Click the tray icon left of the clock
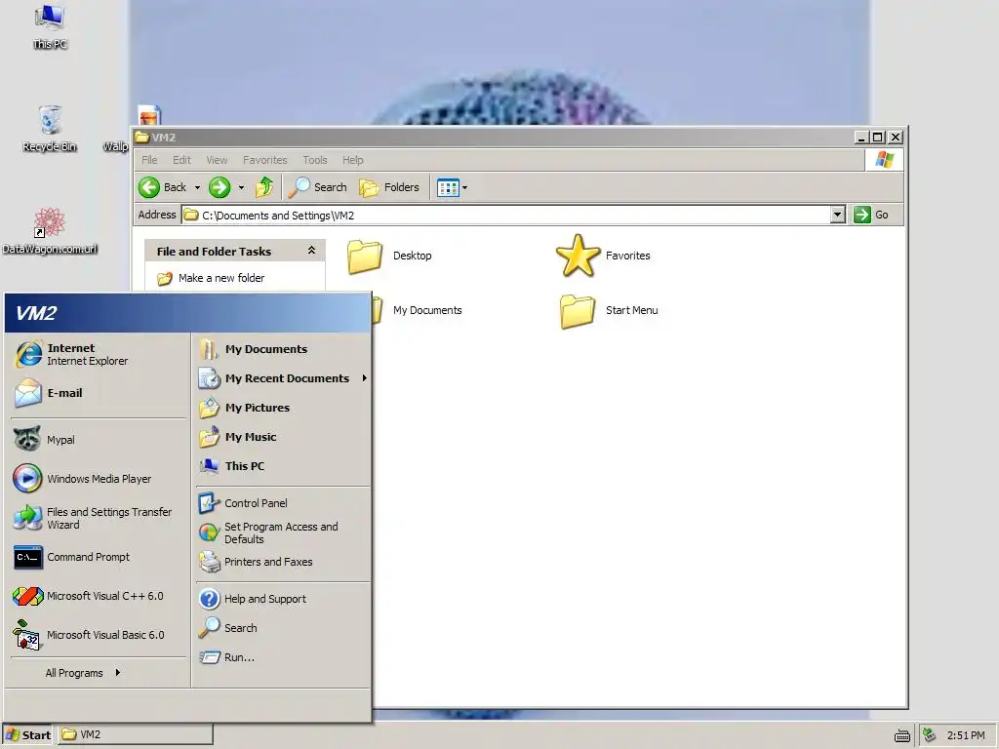The height and width of the screenshot is (749, 999). point(930,735)
